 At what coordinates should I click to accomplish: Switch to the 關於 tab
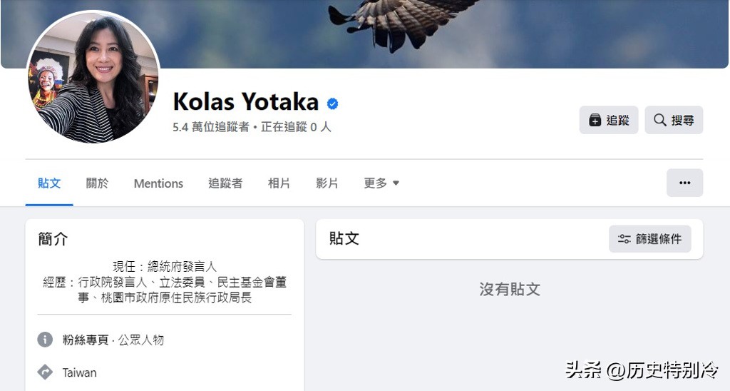point(98,183)
